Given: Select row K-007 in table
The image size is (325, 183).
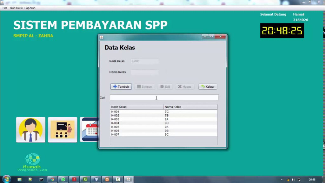Looking at the screenshot, I should [x=163, y=134].
